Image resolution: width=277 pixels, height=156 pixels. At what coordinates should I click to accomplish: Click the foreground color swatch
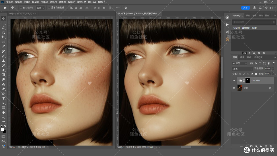(x=3, y=130)
